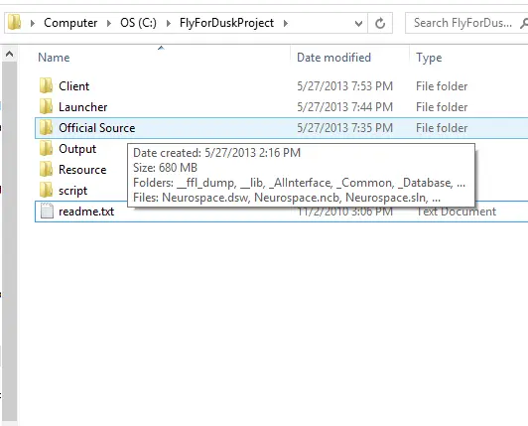Sort files by Type column
This screenshot has height=426, width=528.
pos(429,58)
